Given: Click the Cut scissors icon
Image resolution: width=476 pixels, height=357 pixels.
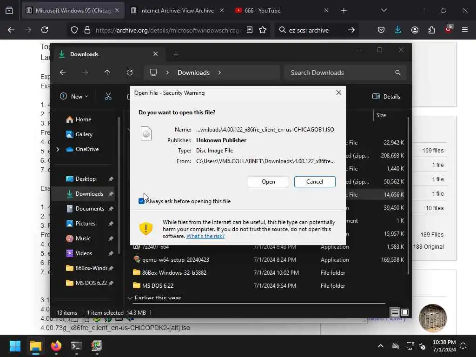Looking at the screenshot, I should (x=108, y=97).
